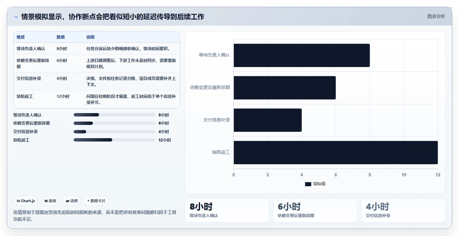The image size is (459, 236).
Task: Click the 维度 column header
Action: [21, 37]
